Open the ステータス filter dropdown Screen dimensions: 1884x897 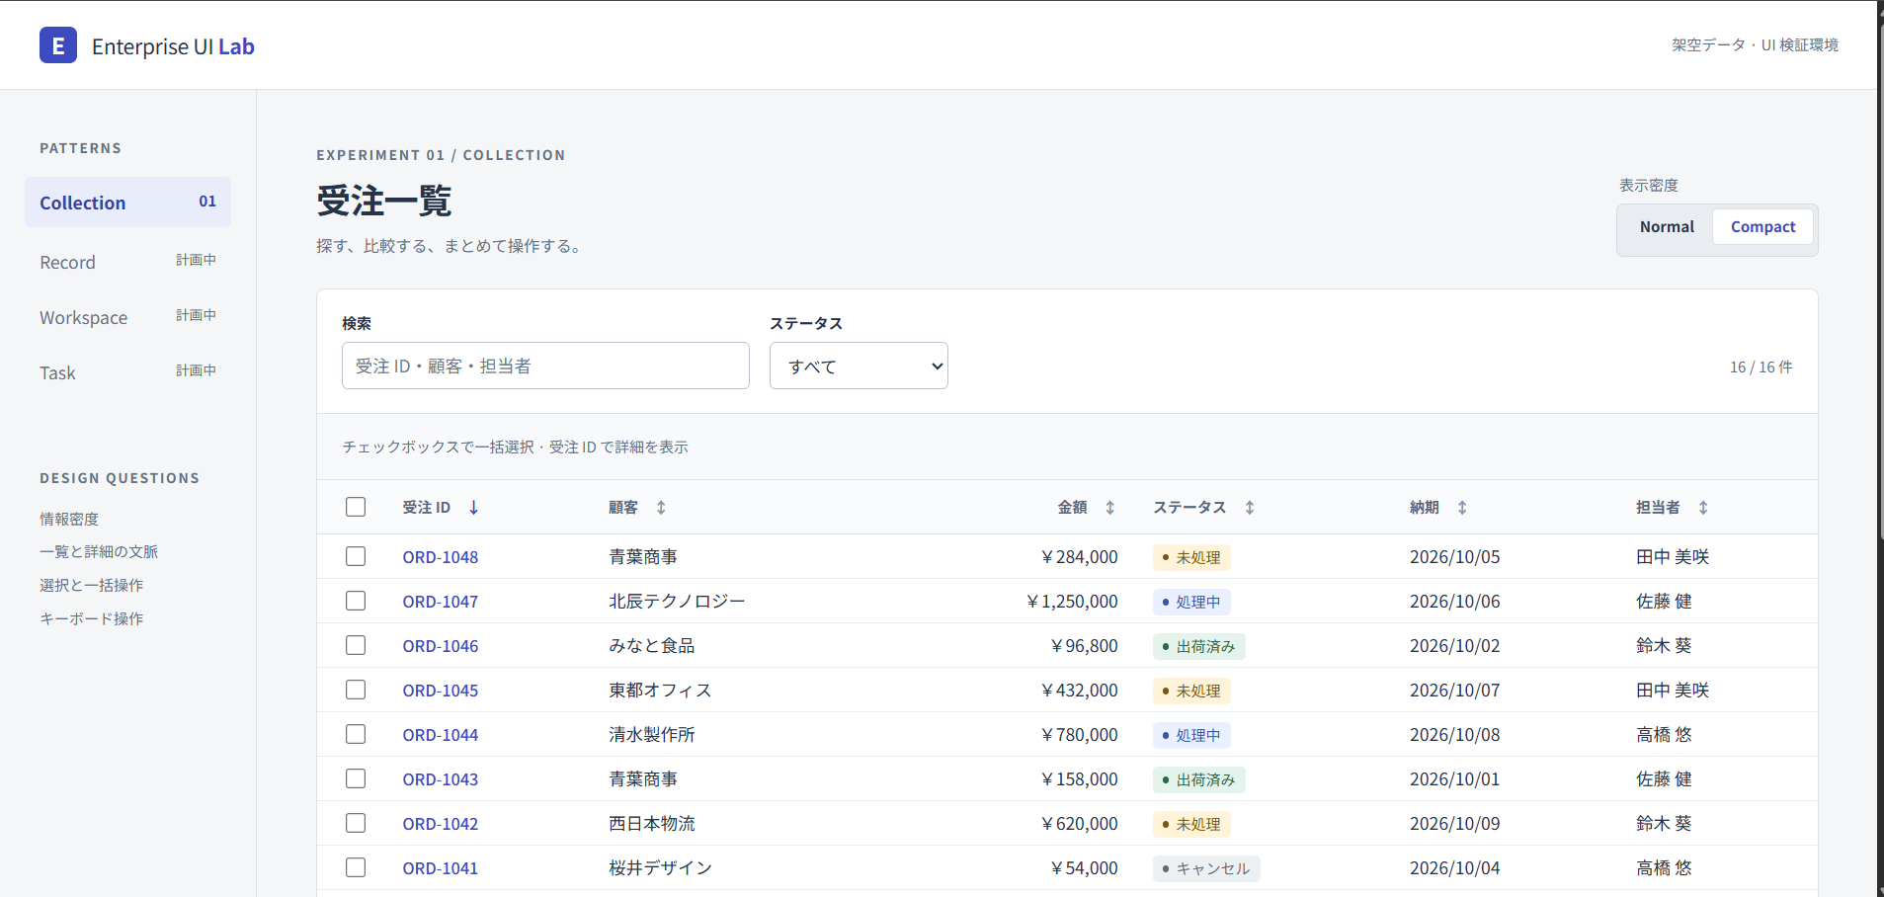point(859,366)
